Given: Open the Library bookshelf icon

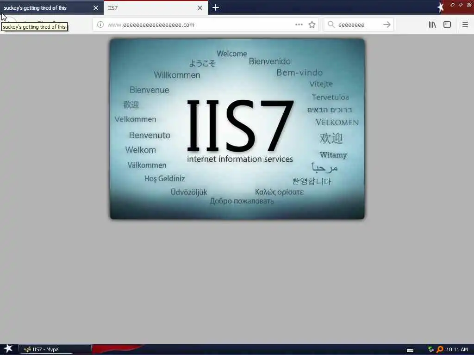Looking at the screenshot, I should [x=432, y=25].
